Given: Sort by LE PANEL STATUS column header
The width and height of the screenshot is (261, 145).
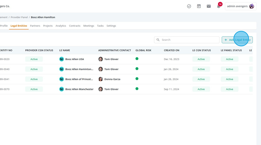Looking at the screenshot, I should pos(231,50).
